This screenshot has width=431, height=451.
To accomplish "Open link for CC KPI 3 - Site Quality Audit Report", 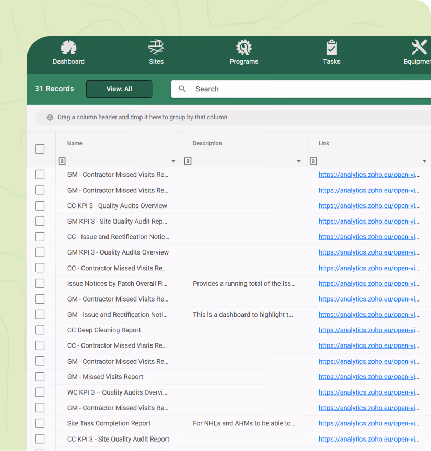I will pyautogui.click(x=369, y=439).
